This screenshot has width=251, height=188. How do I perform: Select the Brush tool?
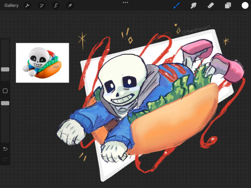[177, 6]
